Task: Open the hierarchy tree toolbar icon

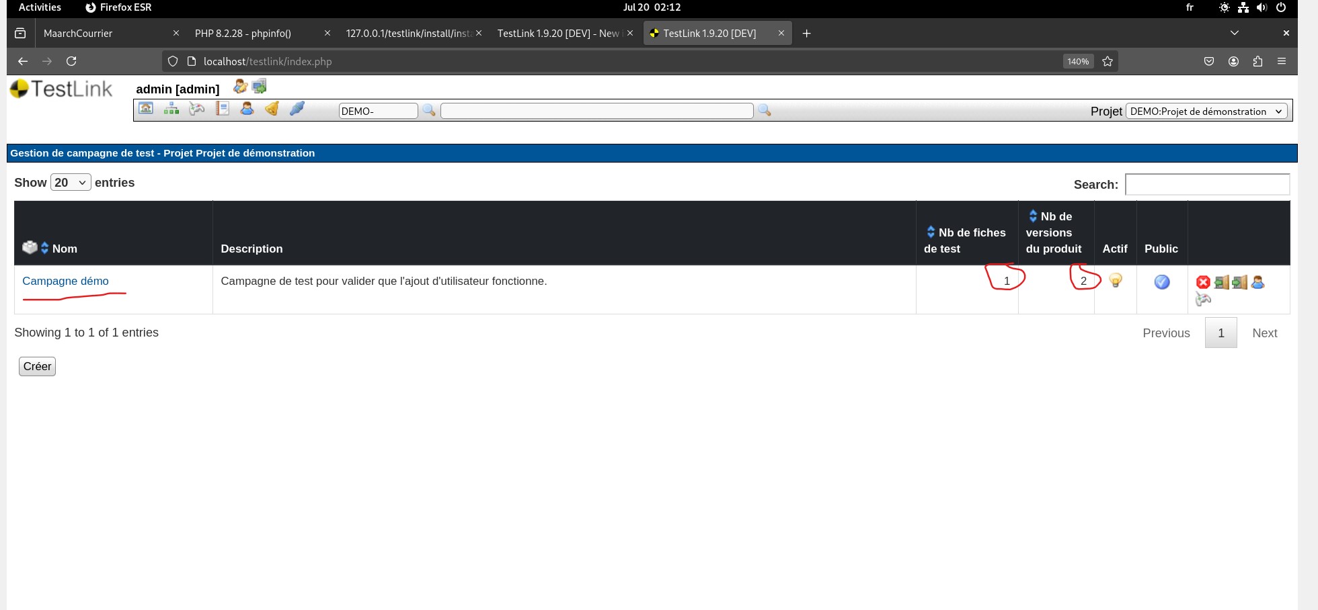Action: (x=171, y=109)
